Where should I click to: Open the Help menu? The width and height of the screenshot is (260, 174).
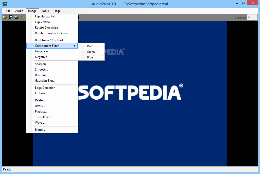pos(57,11)
